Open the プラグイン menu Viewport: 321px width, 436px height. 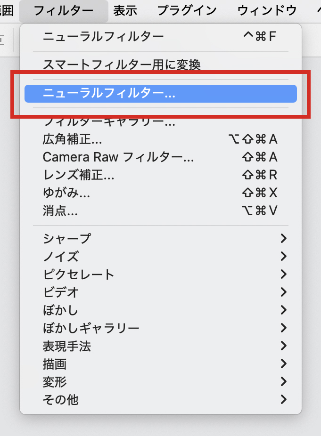point(187,10)
